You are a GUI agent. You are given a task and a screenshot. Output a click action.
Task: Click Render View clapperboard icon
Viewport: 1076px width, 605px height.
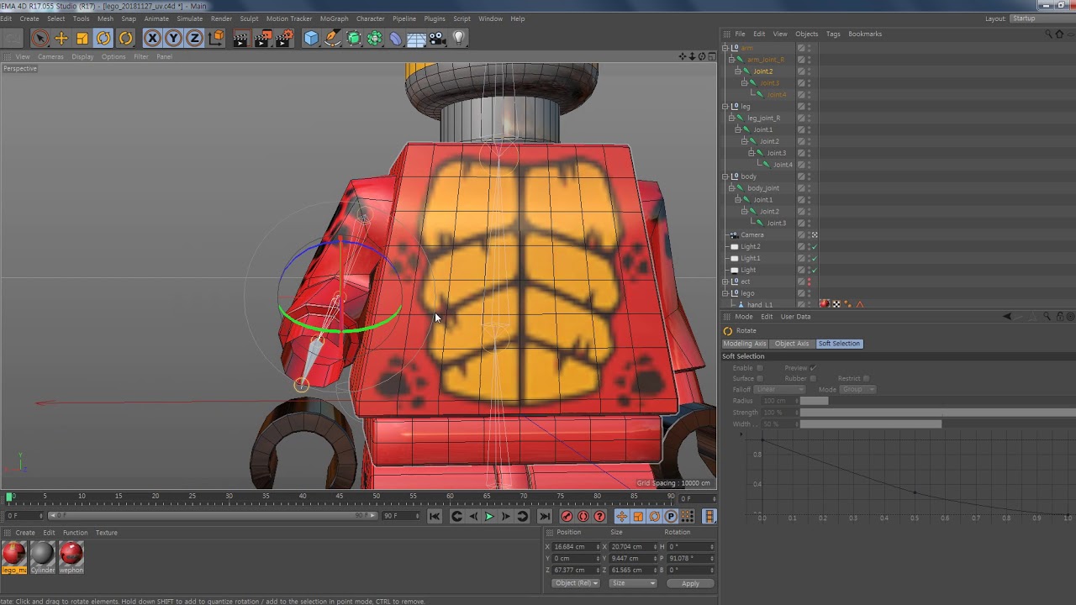pyautogui.click(x=241, y=38)
